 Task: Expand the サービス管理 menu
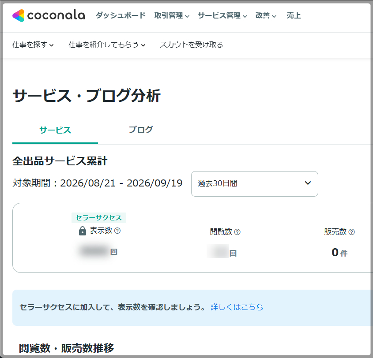pos(222,16)
